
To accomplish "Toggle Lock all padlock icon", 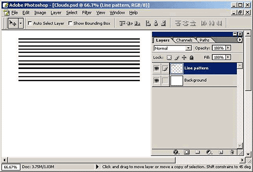I will (191, 58).
